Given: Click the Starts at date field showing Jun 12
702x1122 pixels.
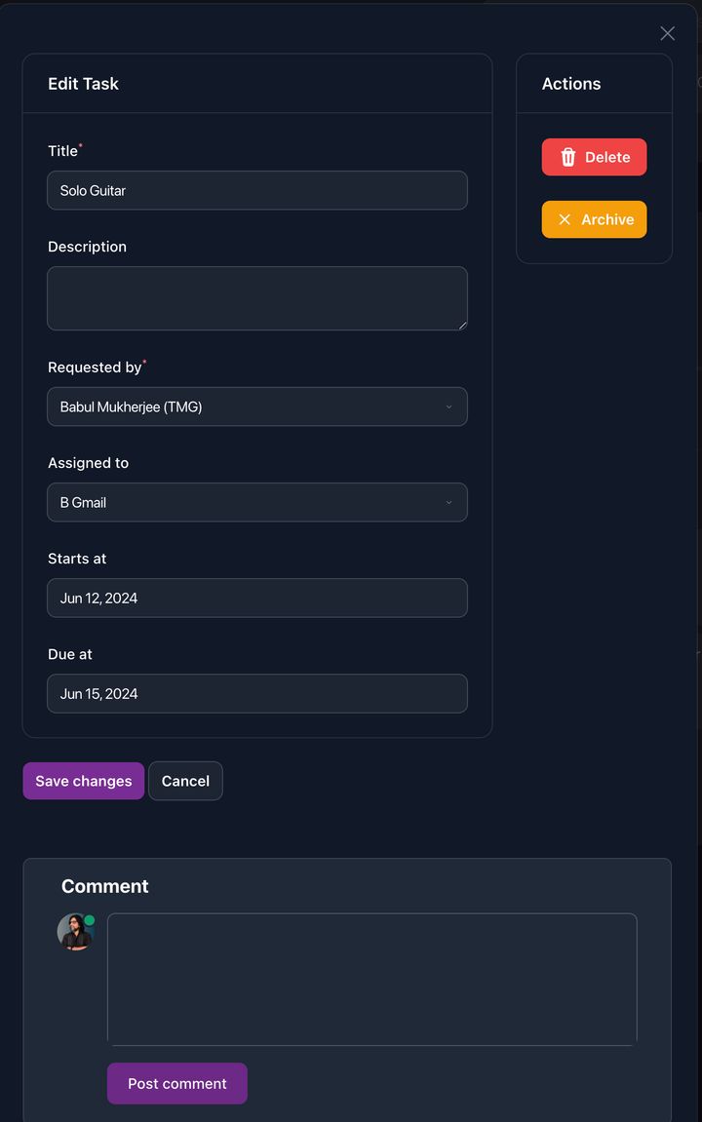Looking at the screenshot, I should [256, 598].
